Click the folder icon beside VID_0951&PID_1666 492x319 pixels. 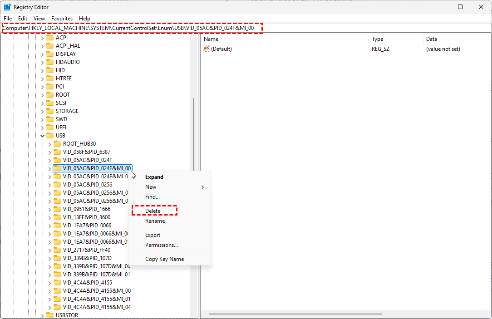(57, 209)
